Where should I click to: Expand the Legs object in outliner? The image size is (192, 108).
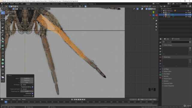coord(164,15)
